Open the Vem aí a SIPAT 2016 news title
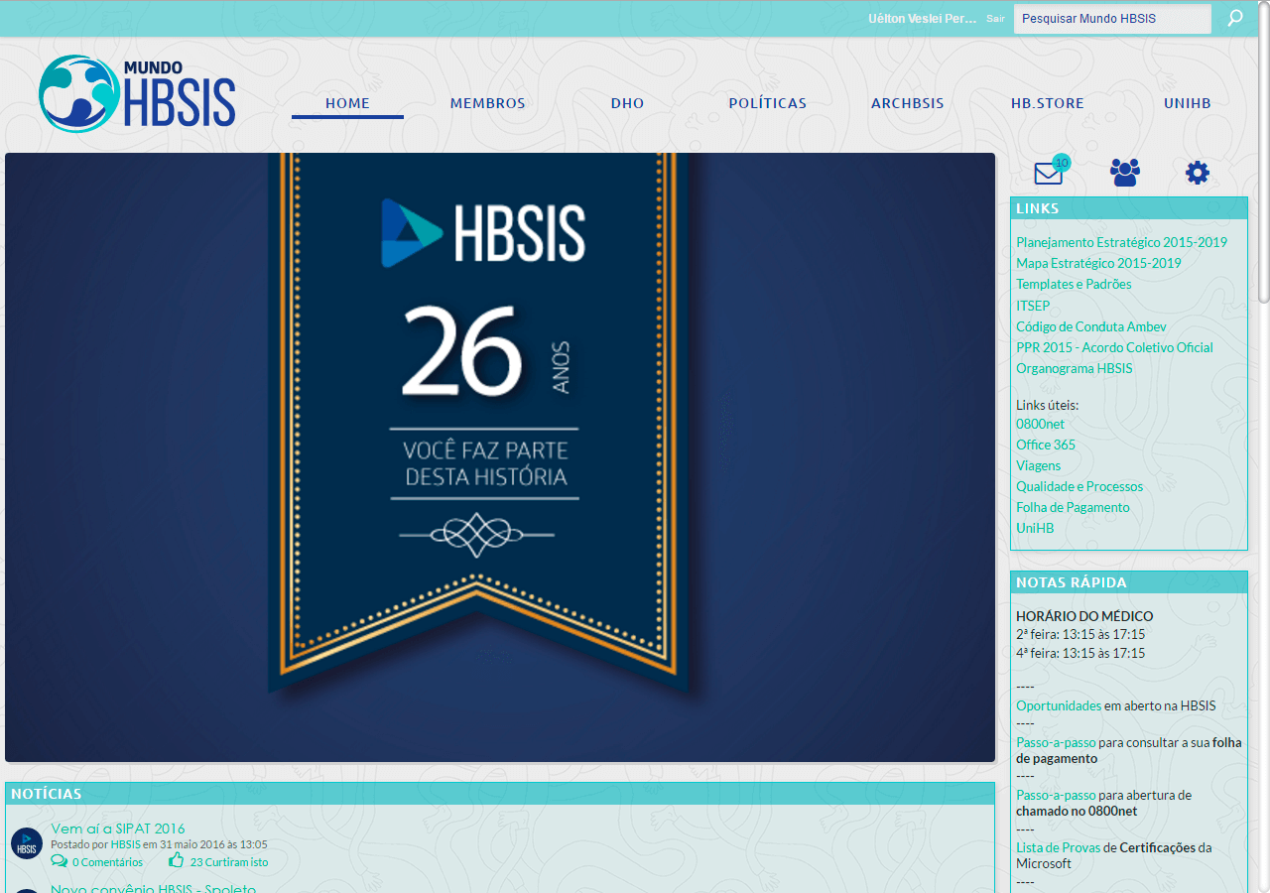The image size is (1270, 893). [x=118, y=829]
